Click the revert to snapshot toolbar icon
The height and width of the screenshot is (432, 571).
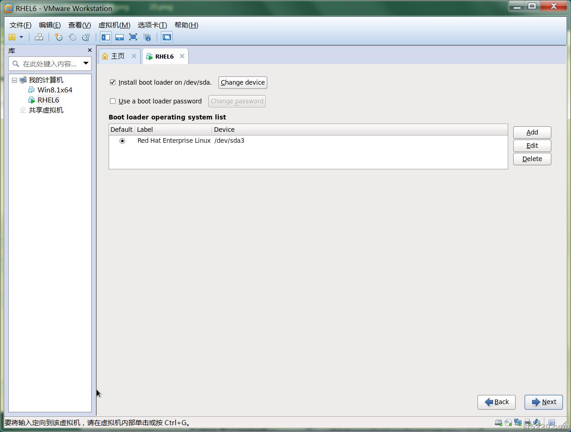coord(72,37)
